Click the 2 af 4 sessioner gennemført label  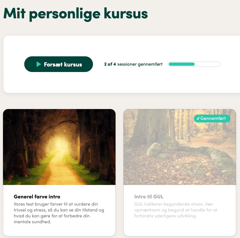point(133,64)
